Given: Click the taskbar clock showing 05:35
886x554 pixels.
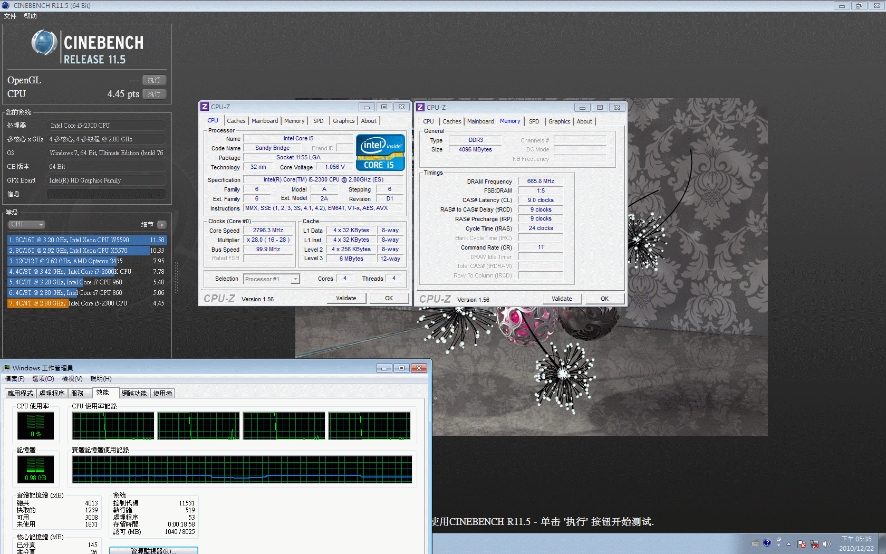Looking at the screenshot, I should coord(856,543).
